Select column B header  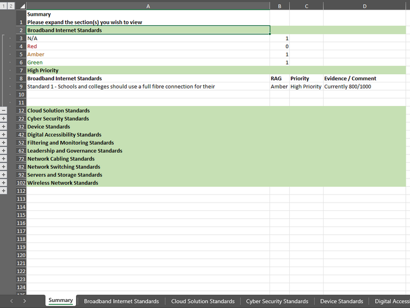(279, 6)
